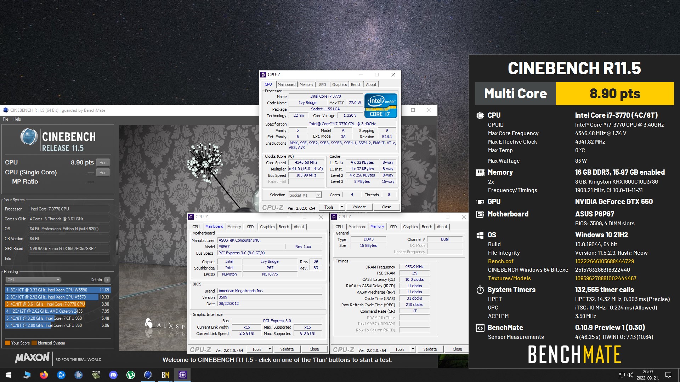The image size is (680, 382).
Task: Open the notification center icon
Action: click(668, 375)
